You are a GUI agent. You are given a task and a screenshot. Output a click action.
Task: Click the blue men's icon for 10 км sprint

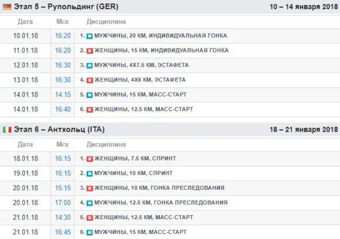pos(90,173)
